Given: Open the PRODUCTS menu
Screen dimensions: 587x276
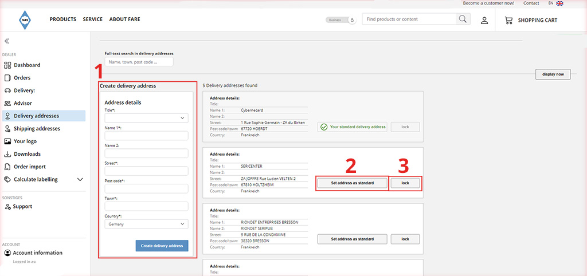Looking at the screenshot, I should (63, 19).
